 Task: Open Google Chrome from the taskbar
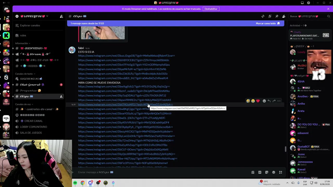[82, 183]
